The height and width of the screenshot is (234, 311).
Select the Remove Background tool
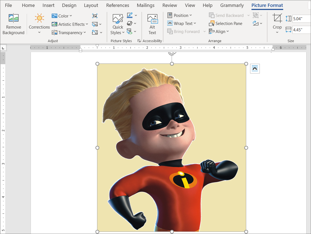pos(13,24)
